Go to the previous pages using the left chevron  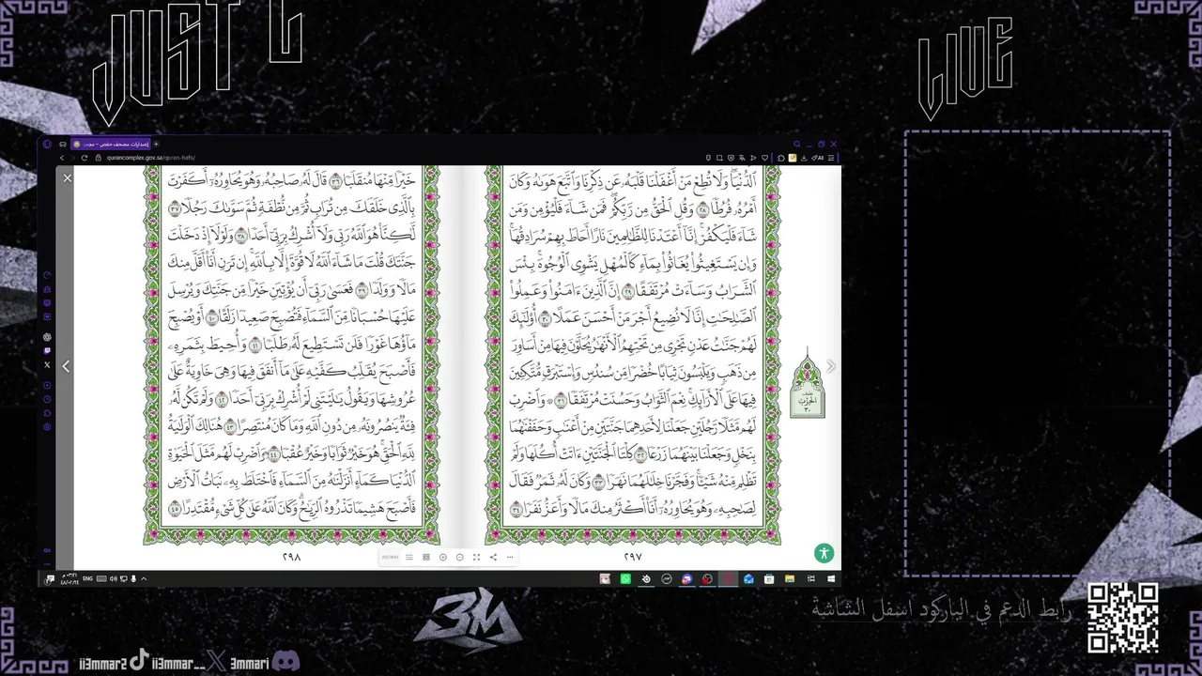click(66, 366)
